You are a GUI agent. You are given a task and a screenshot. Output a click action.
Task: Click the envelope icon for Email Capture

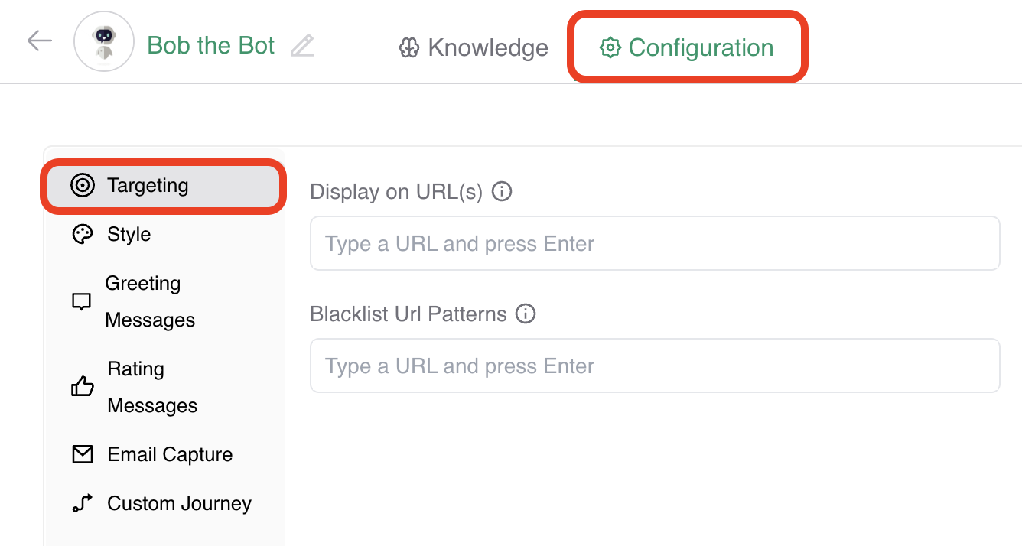pos(82,454)
